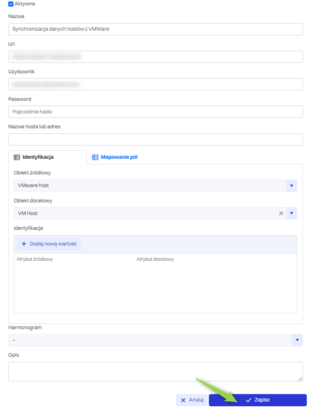The image size is (310, 411).
Task: Click the table icon on Mapowanie pól tab
Action: (x=95, y=157)
